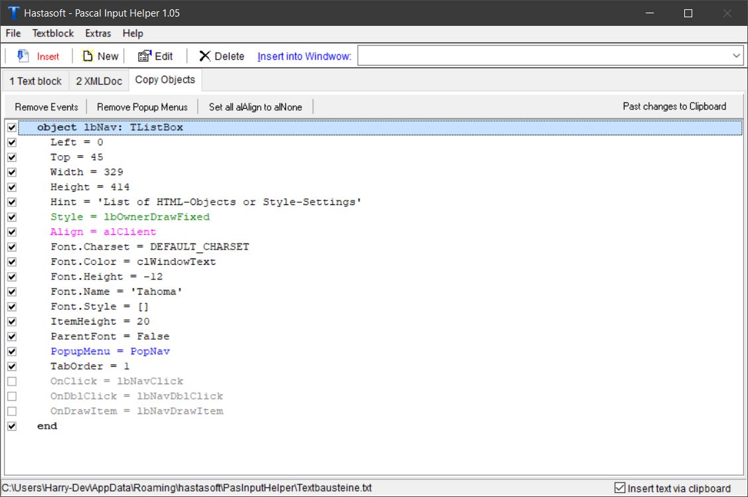Uncheck the Left = 0 checkbox
Screen dimensions: 748x497
12,142
